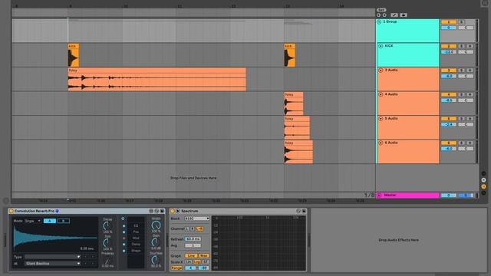The width and height of the screenshot is (491, 276).
Task: Adjust the reverb Size knob
Action: pos(107,242)
